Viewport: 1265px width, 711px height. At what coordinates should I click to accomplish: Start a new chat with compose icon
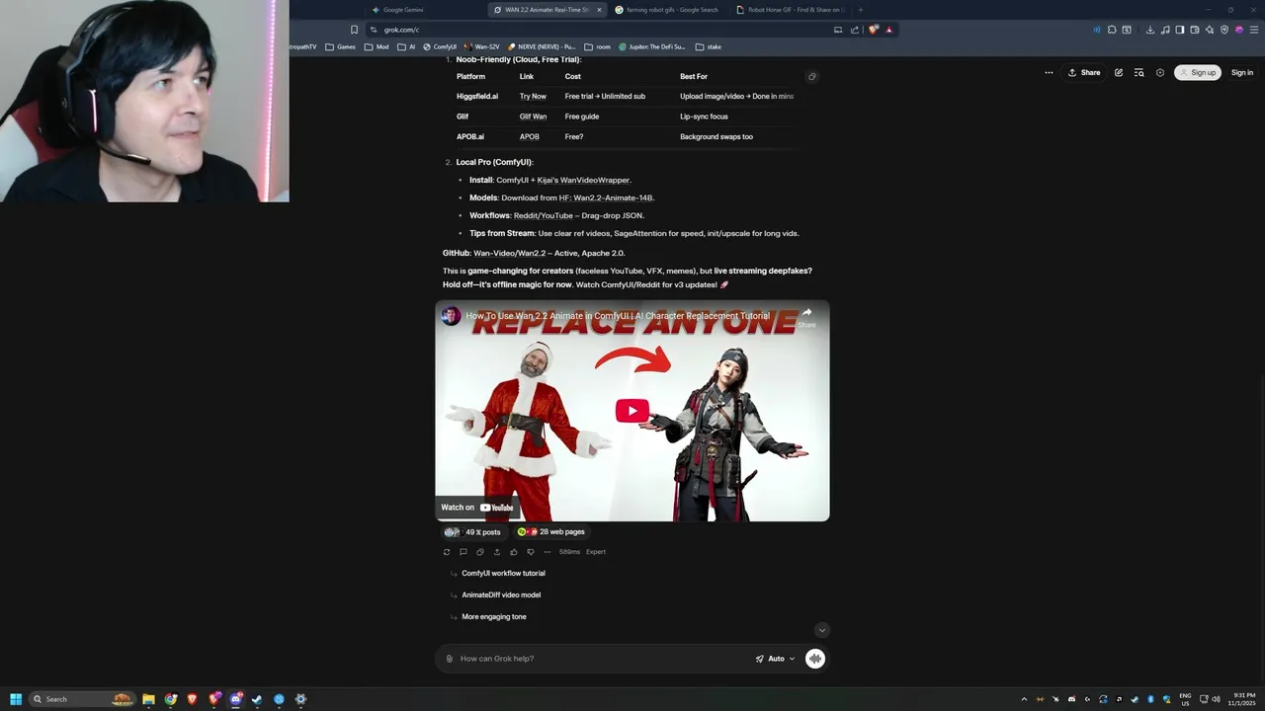[x=1119, y=72]
